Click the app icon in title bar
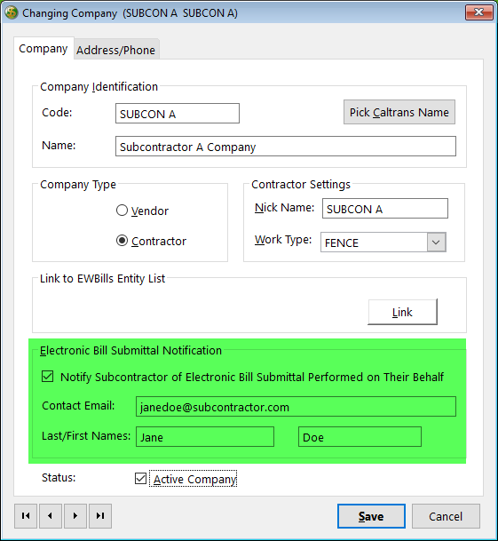Image resolution: width=498 pixels, height=541 pixels. tap(11, 12)
